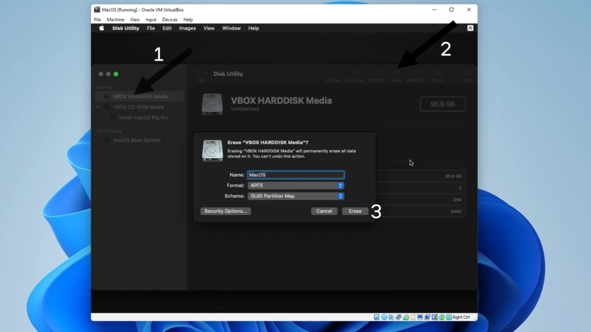
Task: Click the Erase button in the dialog
Action: [355, 211]
